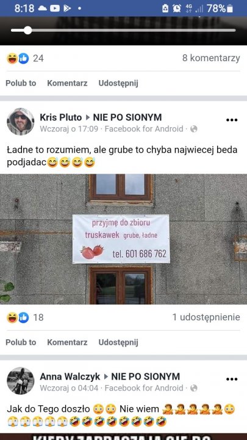Screen dimensions: 247x440
Task: Comment on the strawberry banner post
Action: pyautogui.click(x=67, y=342)
